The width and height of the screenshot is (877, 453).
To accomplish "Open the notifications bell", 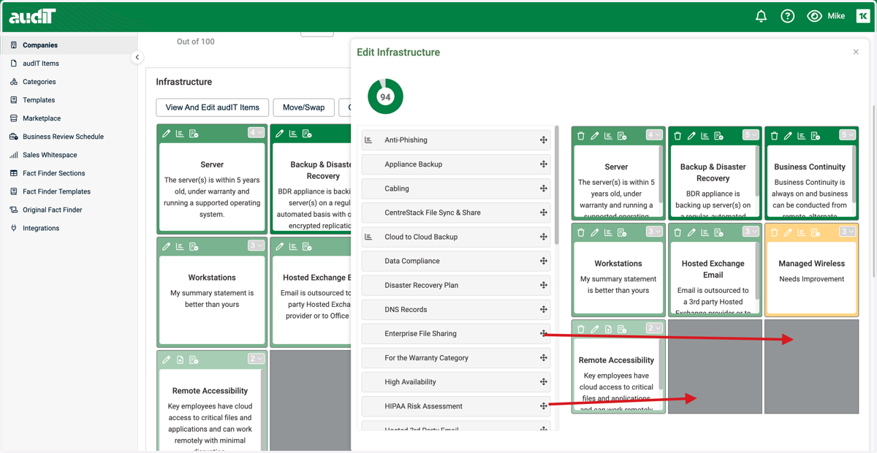I will pos(761,16).
